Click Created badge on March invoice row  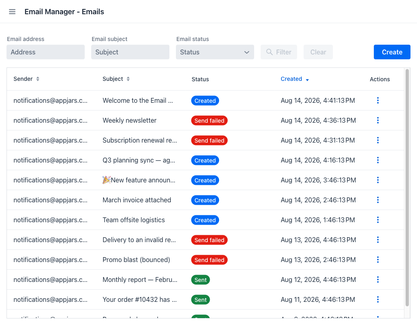coord(205,200)
